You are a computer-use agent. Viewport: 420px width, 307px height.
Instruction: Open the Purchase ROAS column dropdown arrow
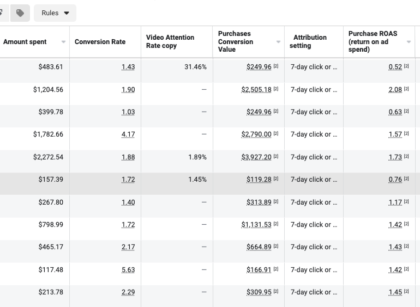coord(409,42)
